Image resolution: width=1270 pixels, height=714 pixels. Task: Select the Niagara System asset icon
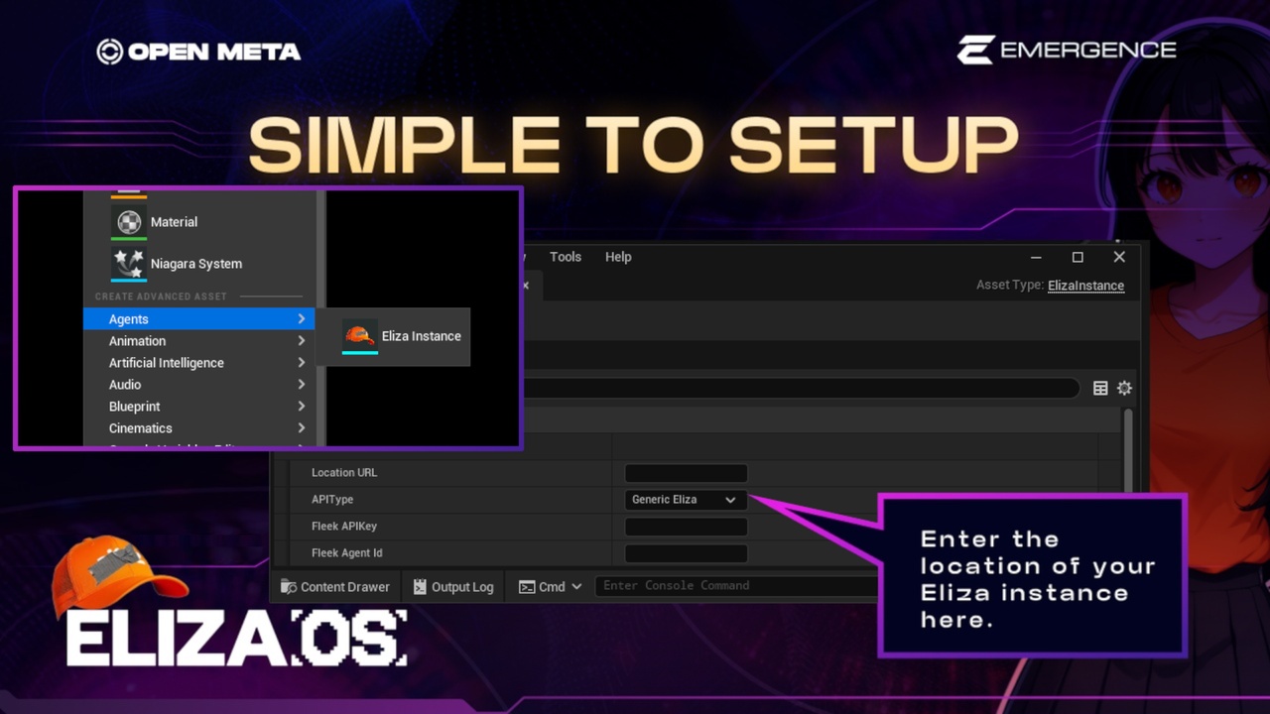point(129,264)
